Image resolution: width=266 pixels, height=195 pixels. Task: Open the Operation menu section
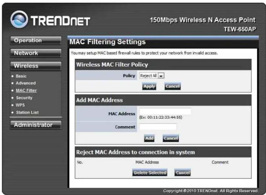point(36,41)
